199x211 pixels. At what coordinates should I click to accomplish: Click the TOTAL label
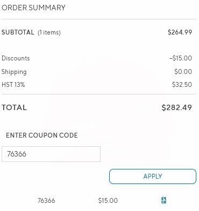pyautogui.click(x=15, y=107)
